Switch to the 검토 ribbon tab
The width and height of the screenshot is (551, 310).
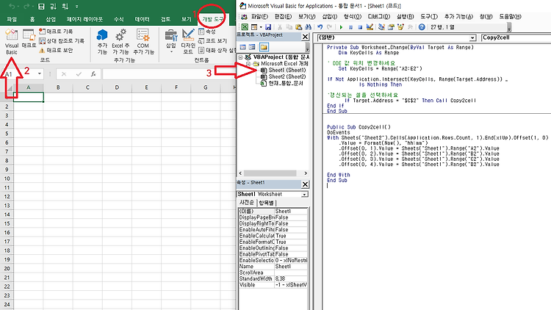click(x=165, y=19)
